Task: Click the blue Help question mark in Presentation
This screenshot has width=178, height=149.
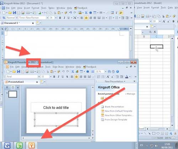Action: coord(117,72)
